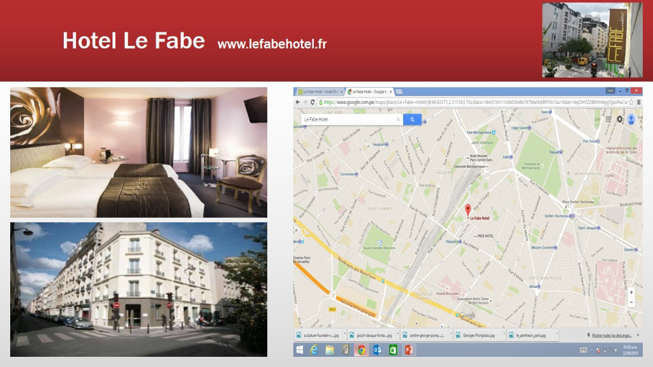Open le_pantheon_paris.jpg download dropdown arrow
The width and height of the screenshot is (653, 367).
tap(556, 335)
